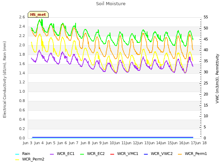Viewport: 222px width, 166px height.
Task: Toggle the WCR_EC2 legend entry
Action: pyautogui.click(x=92, y=154)
